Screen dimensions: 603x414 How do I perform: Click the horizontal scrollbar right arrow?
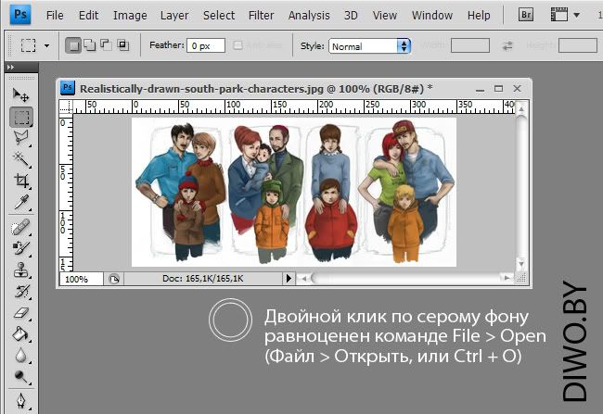(507, 278)
